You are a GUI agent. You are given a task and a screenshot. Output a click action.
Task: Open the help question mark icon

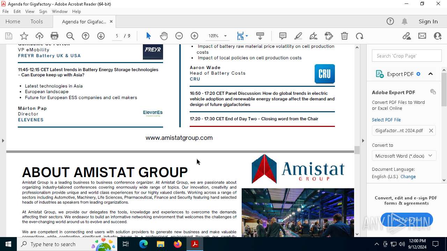click(x=390, y=21)
